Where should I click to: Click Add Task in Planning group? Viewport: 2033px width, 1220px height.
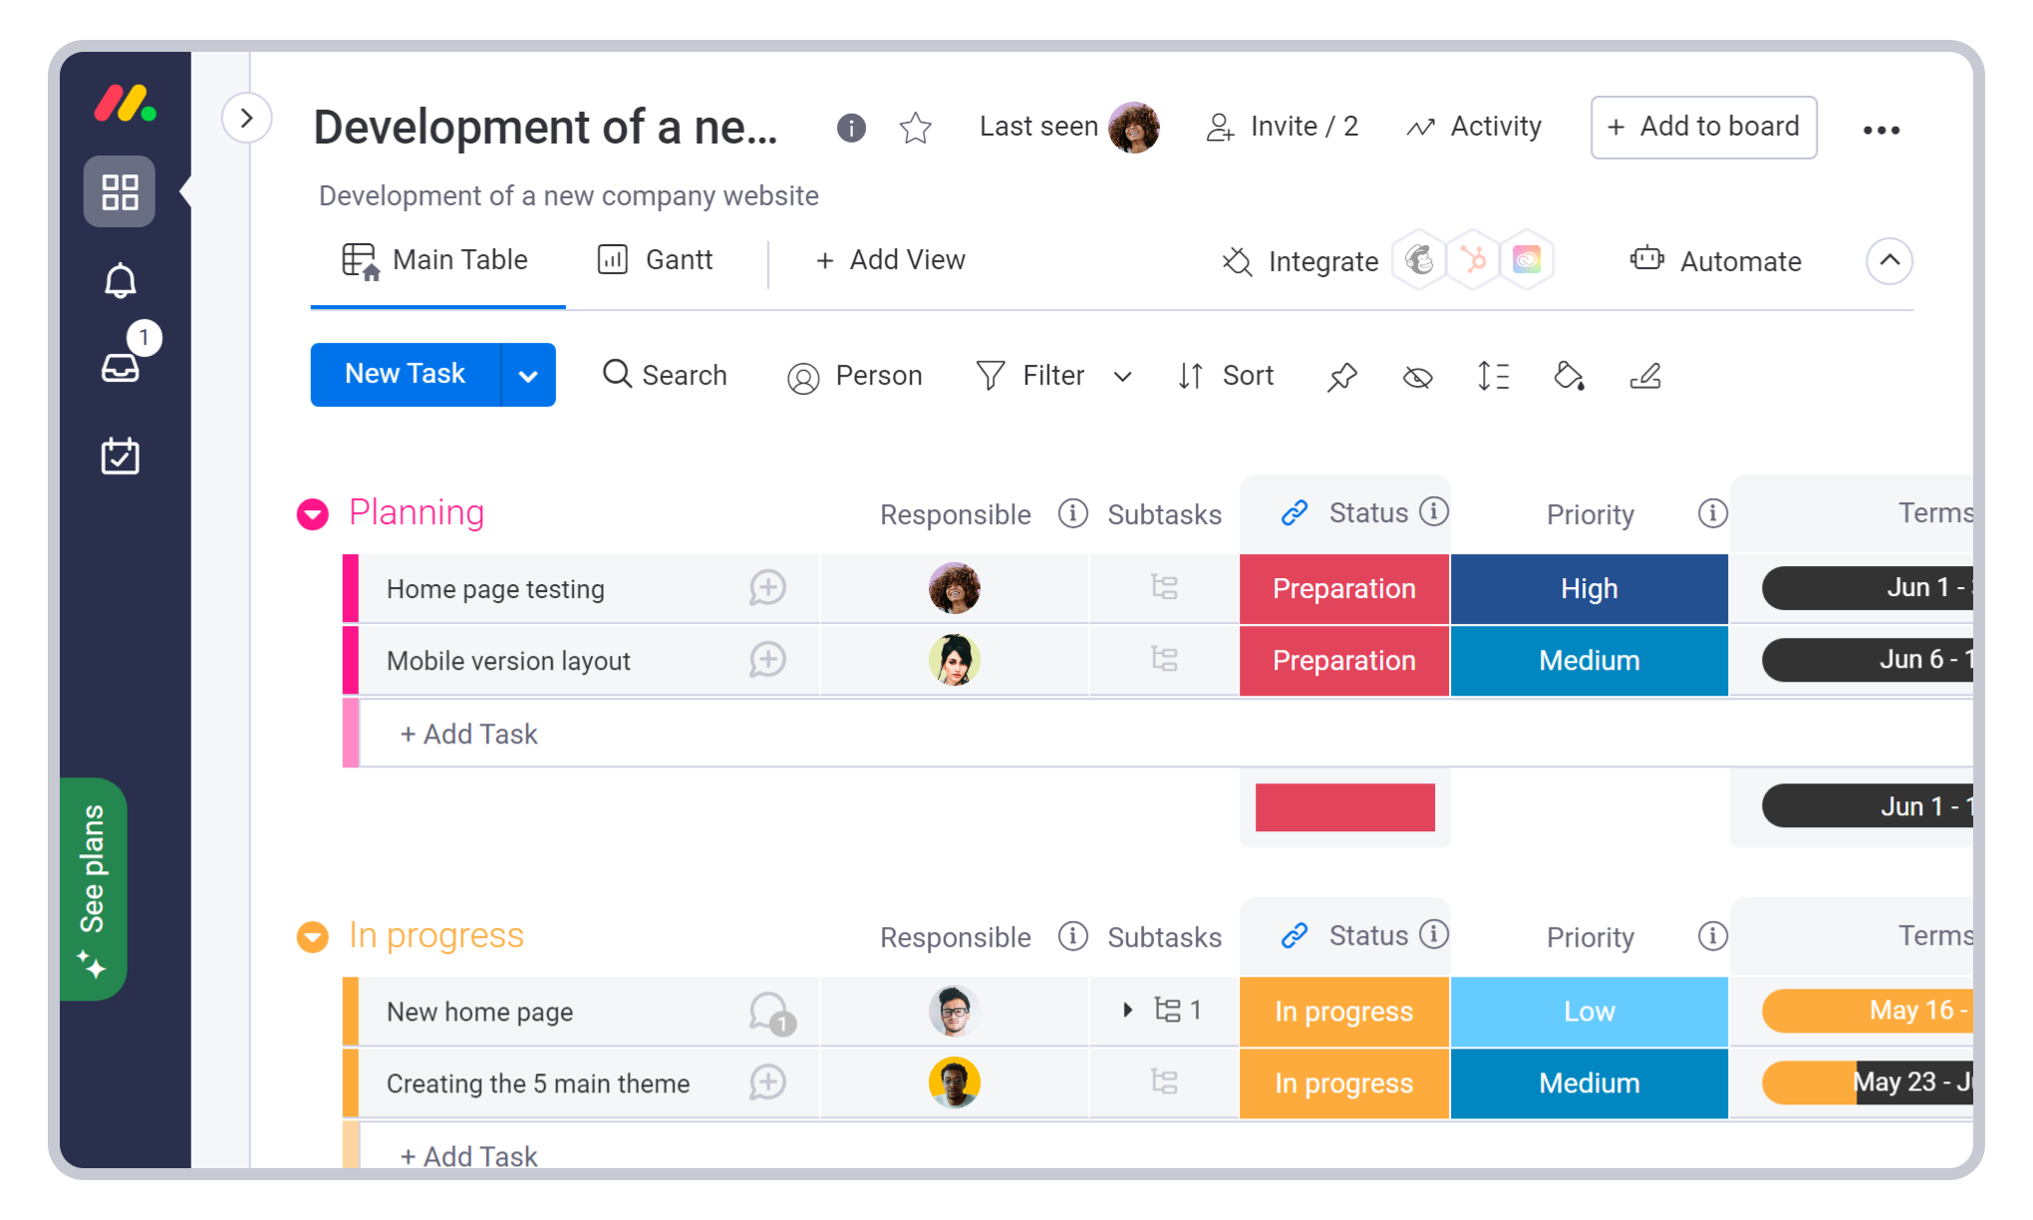pos(468,734)
